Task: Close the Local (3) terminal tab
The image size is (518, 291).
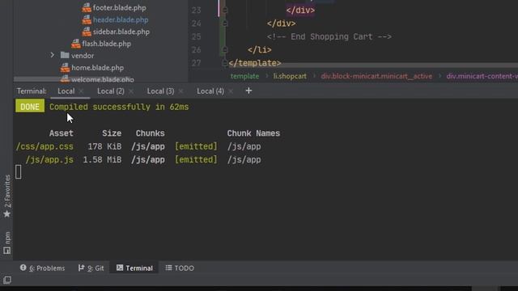Action: 180,91
